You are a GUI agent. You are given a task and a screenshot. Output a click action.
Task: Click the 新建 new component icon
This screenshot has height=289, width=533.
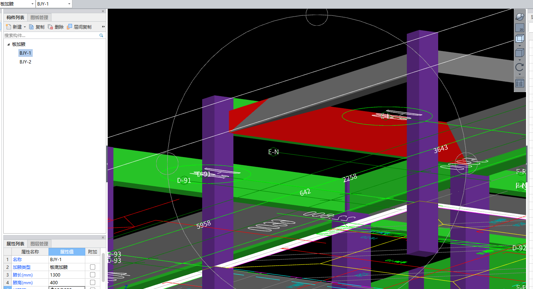pos(8,27)
